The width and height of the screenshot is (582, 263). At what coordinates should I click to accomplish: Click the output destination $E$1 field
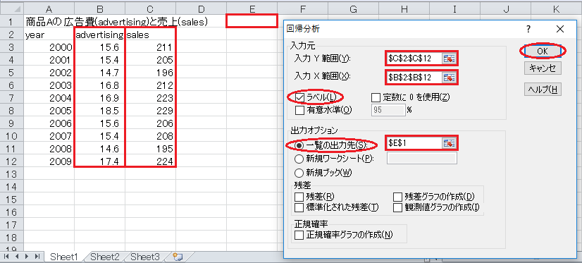pyautogui.click(x=414, y=143)
